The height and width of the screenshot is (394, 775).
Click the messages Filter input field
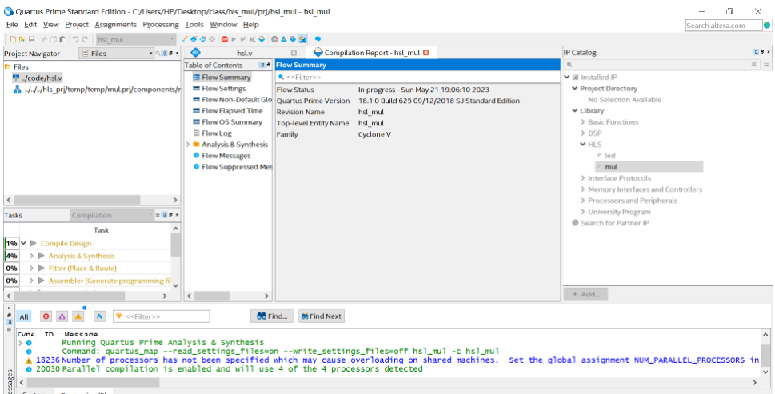pyautogui.click(x=161, y=316)
